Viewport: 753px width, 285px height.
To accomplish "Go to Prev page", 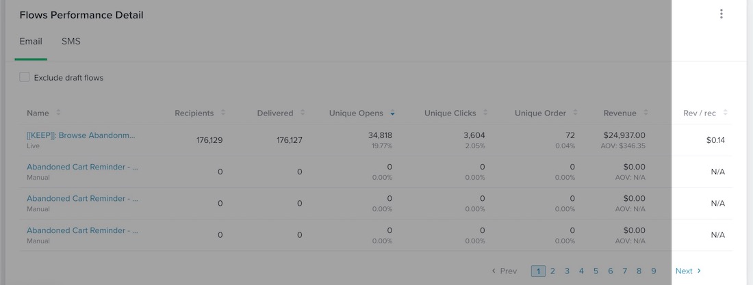I will click(504, 271).
